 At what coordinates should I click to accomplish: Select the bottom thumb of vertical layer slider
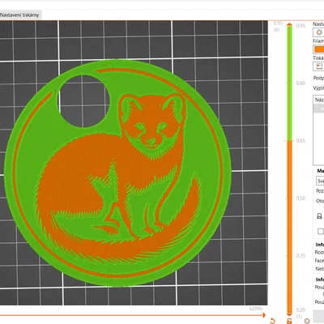[x=289, y=314]
